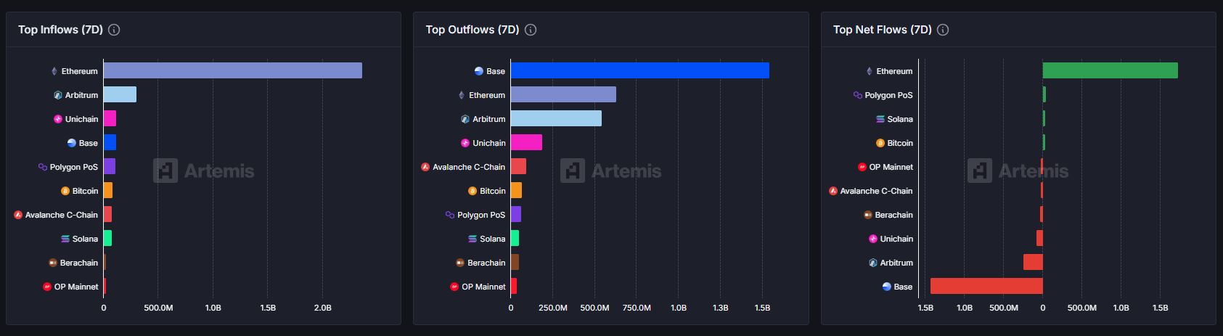Select the red Arbitrum bar in Top Net Flows
Screen dimensions: 1223x336
(x=1033, y=262)
